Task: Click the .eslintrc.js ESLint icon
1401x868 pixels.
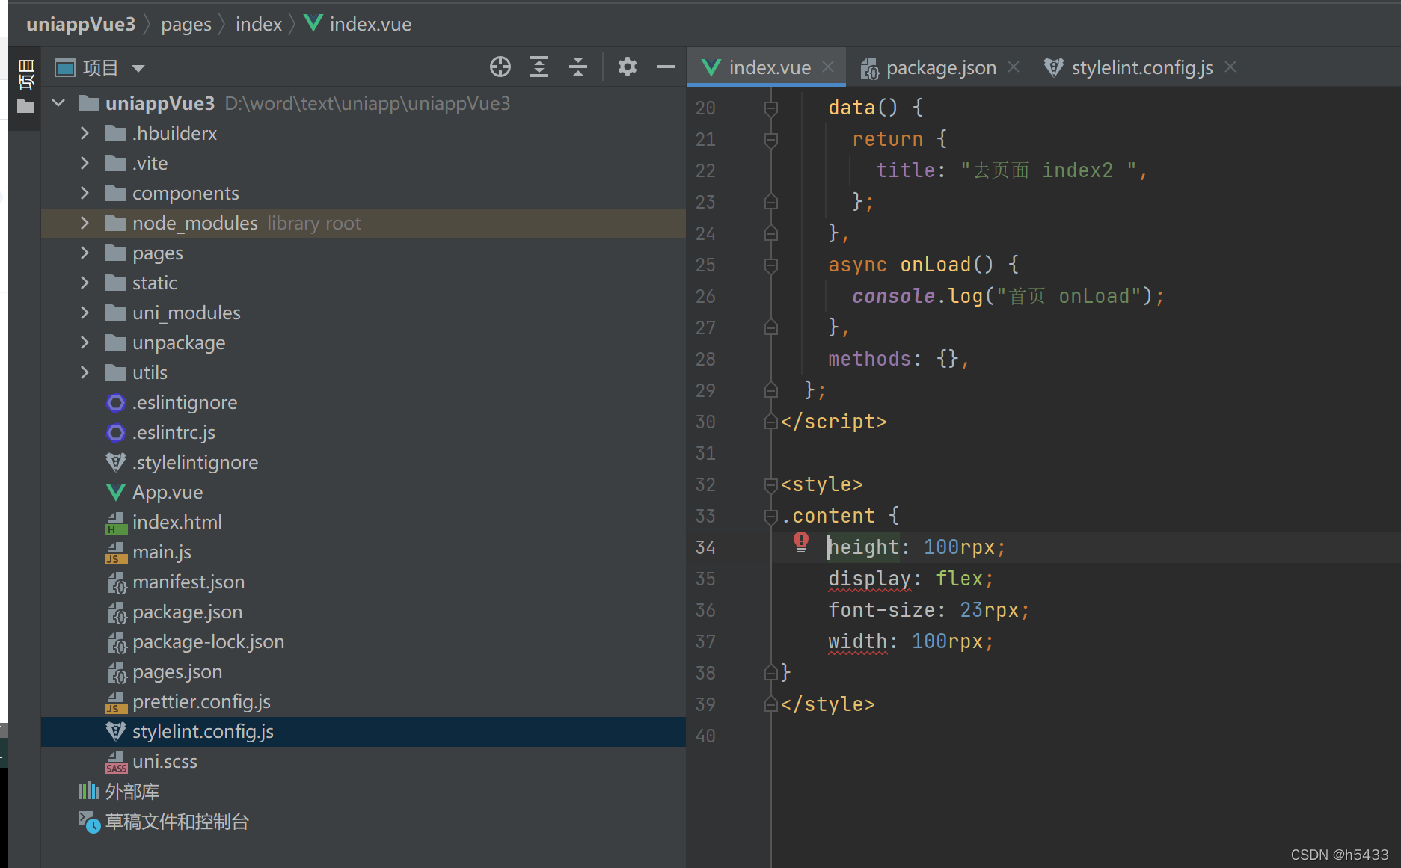Action: pos(116,433)
